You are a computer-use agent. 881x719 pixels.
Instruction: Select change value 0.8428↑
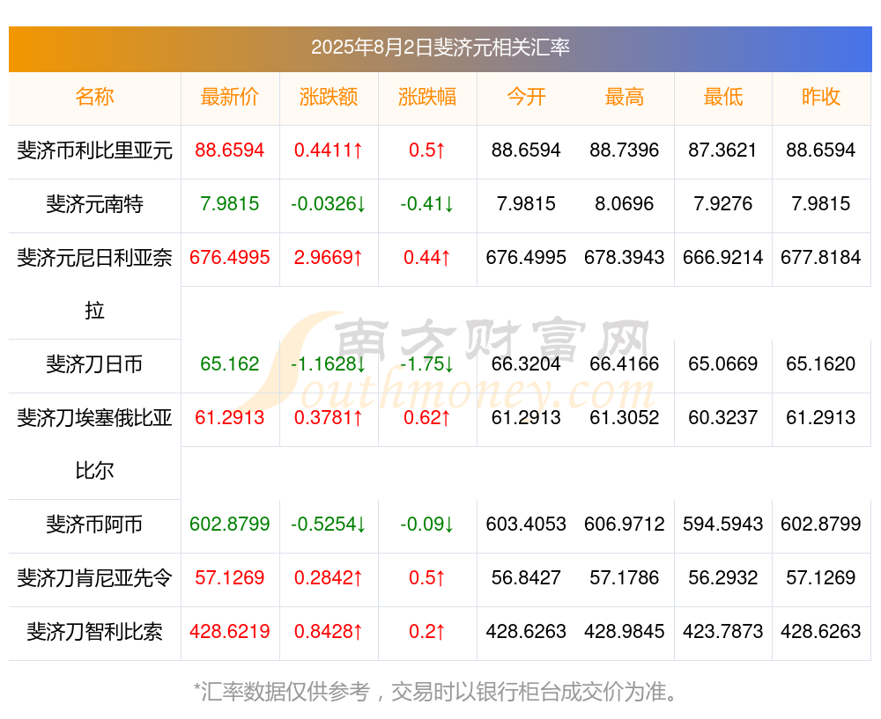329,632
